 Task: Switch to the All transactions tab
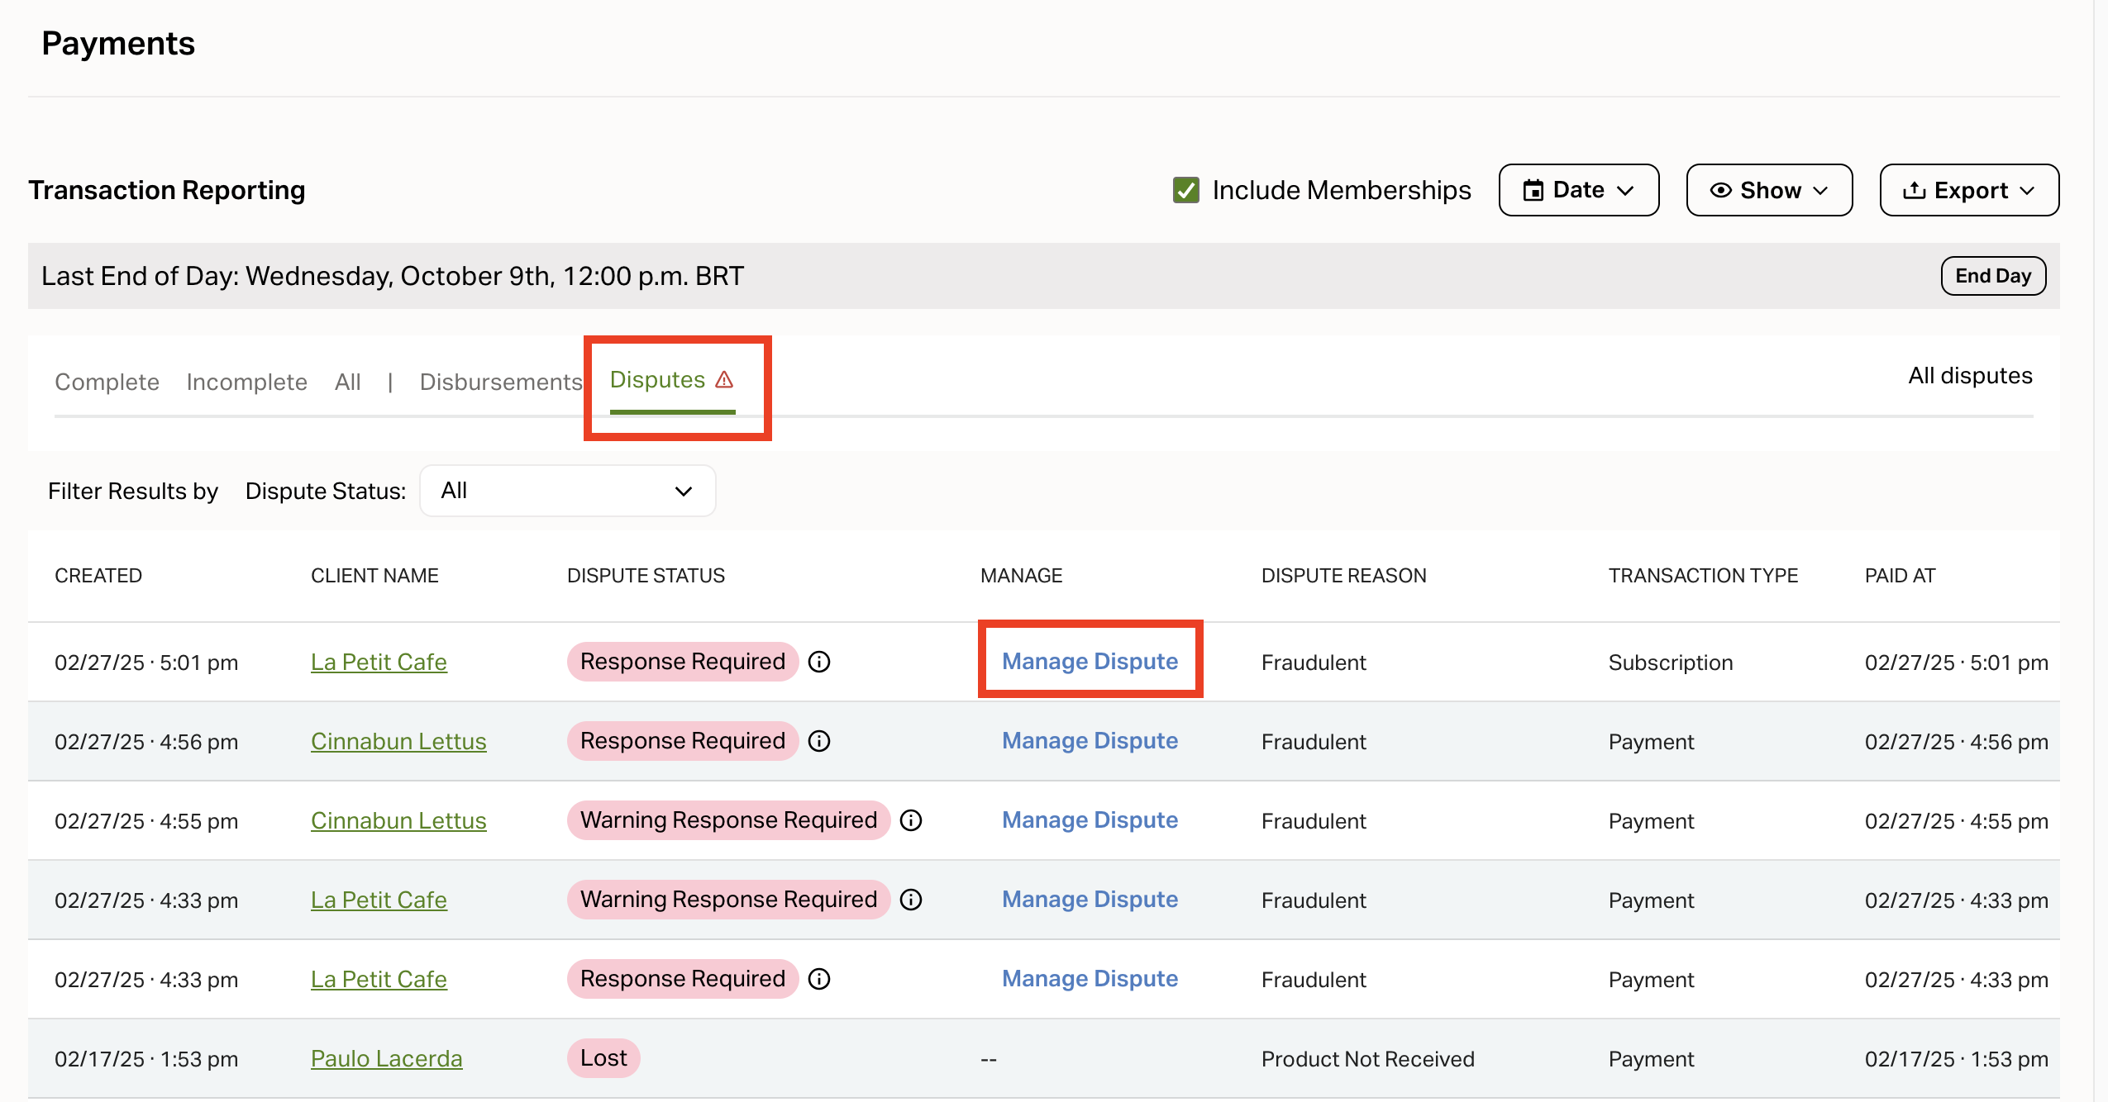tap(347, 382)
